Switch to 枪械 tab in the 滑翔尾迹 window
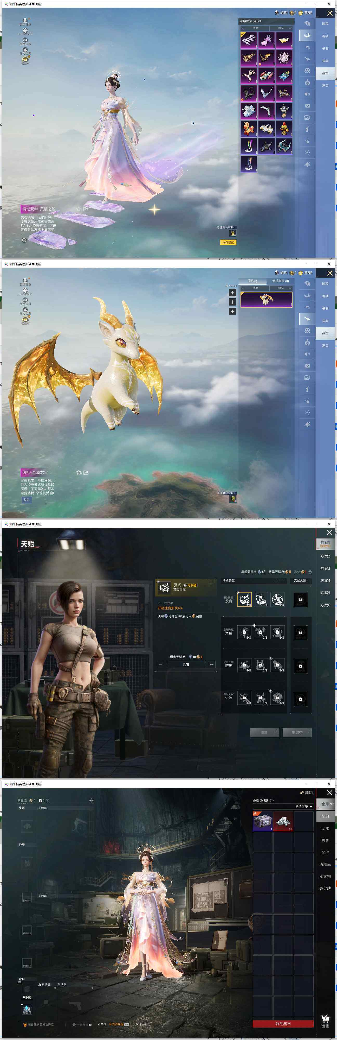The width and height of the screenshot is (337, 1040). [x=325, y=36]
